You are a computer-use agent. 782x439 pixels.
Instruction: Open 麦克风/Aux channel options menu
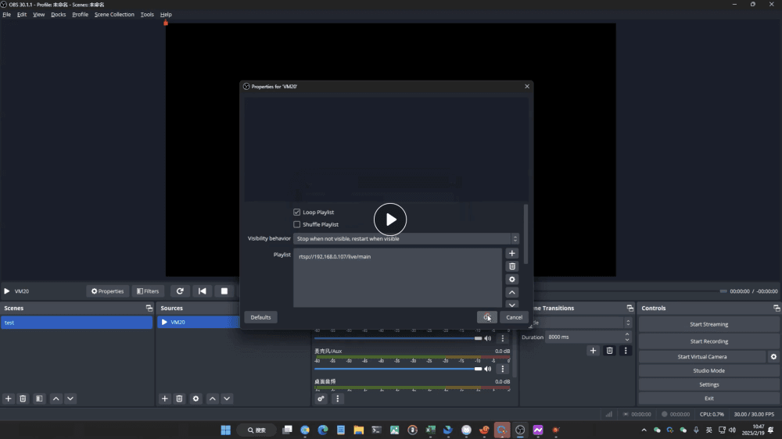point(502,369)
